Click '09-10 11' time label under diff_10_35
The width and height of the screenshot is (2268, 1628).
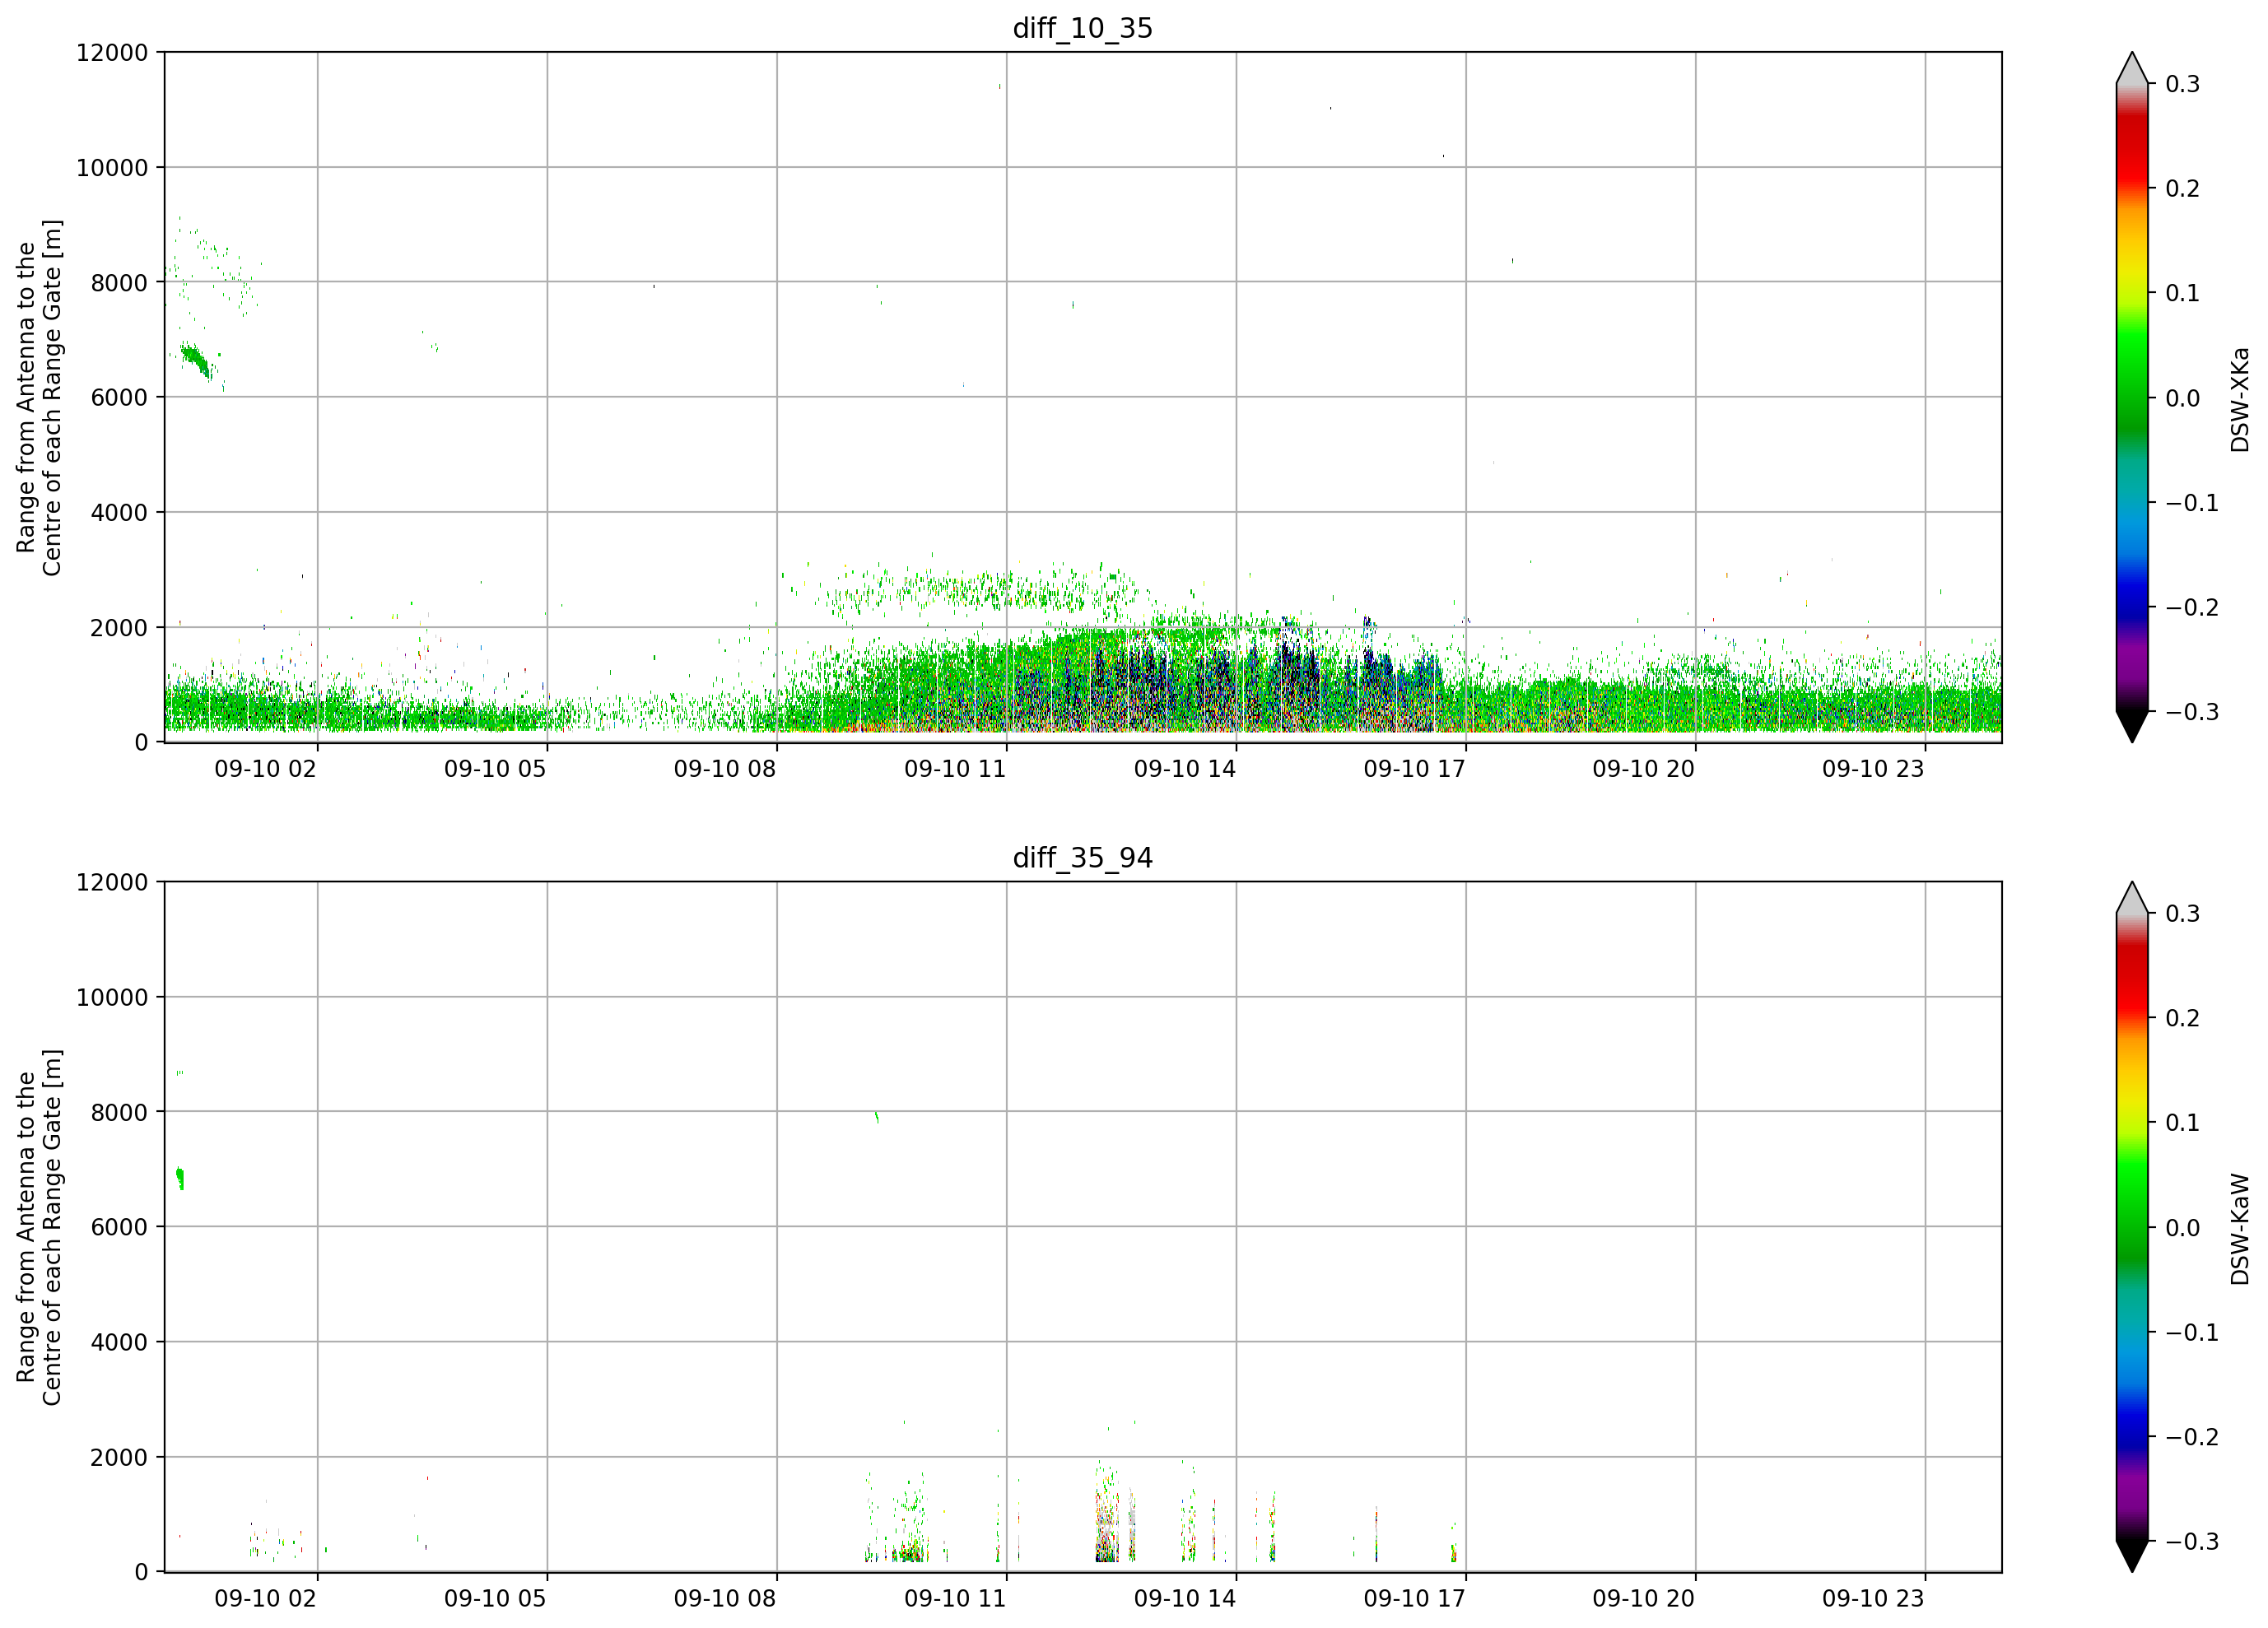tap(955, 769)
